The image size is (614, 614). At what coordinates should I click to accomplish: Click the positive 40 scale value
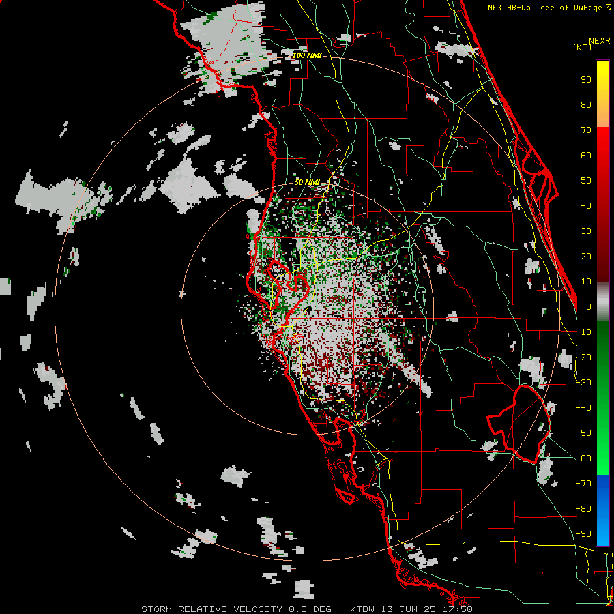pos(586,205)
